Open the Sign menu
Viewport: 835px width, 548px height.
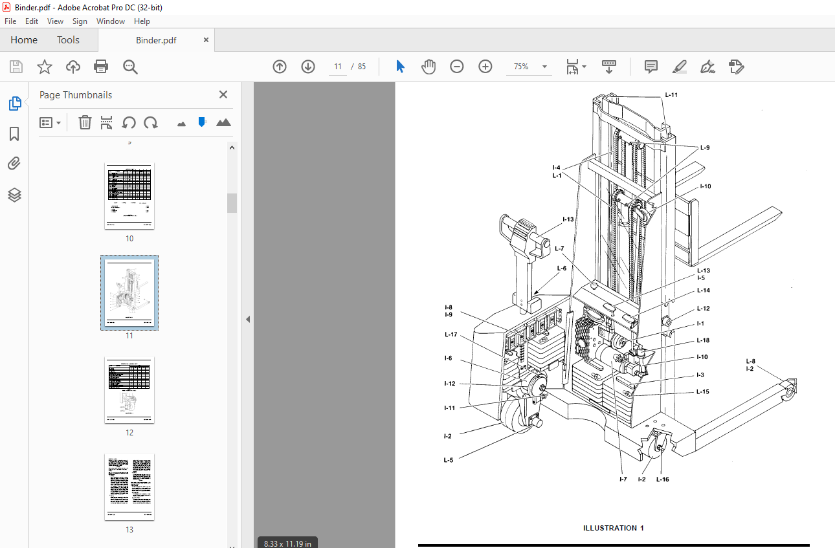(80, 21)
